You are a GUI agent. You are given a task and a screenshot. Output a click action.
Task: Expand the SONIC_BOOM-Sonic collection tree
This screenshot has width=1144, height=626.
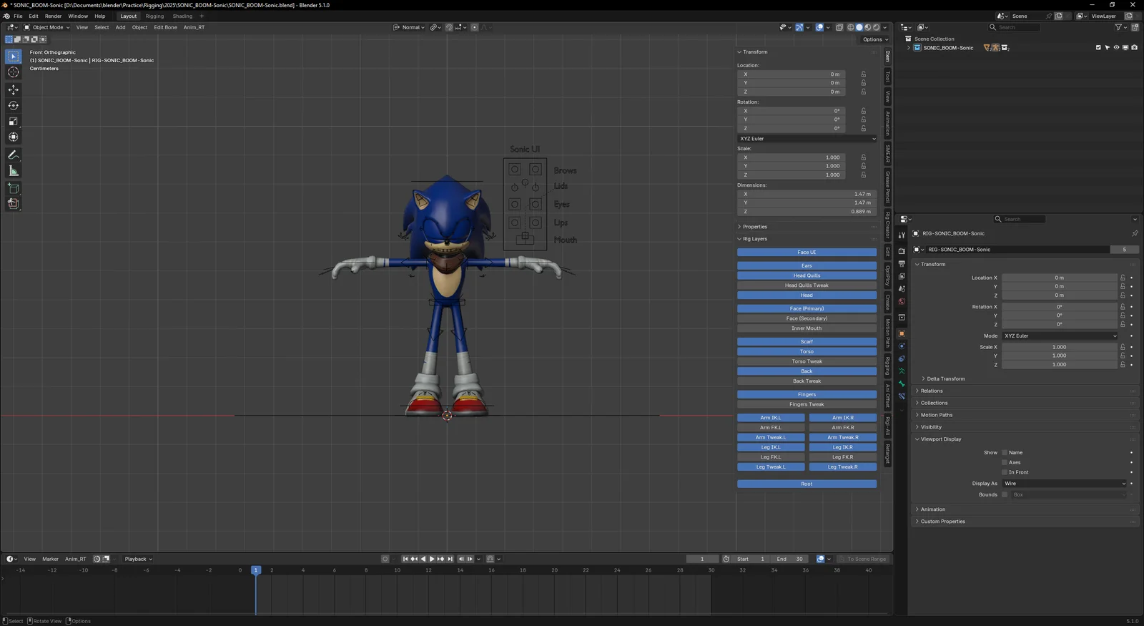[x=909, y=48]
